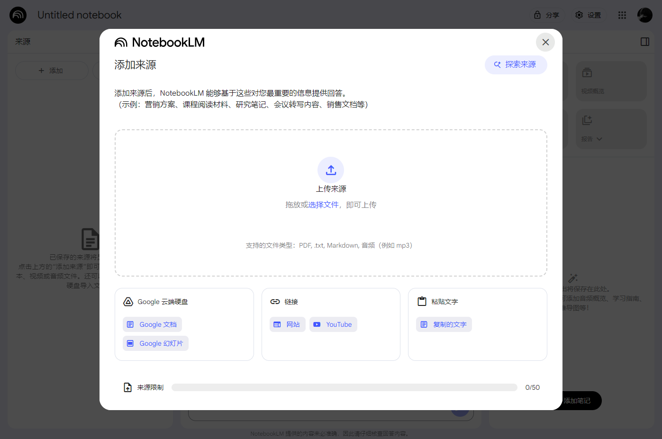Viewport: 662px width, 439px height.
Task: Click the NotebookLM logo in the dialog header
Action: [x=159, y=42]
